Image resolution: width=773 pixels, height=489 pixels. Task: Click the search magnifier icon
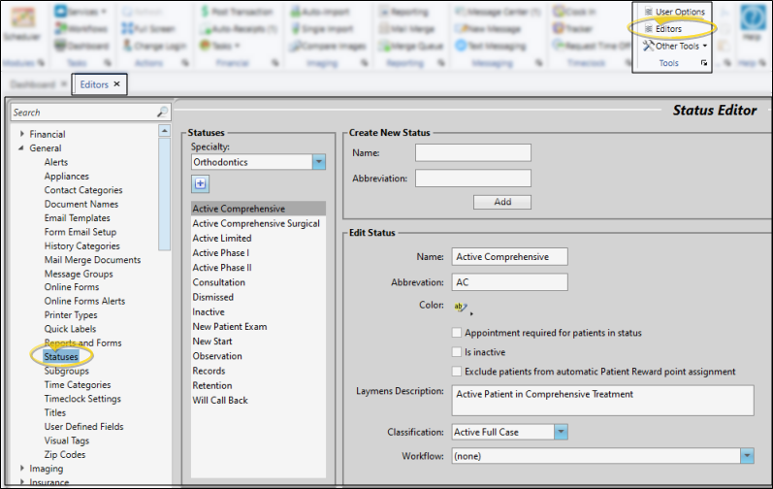pyautogui.click(x=162, y=113)
